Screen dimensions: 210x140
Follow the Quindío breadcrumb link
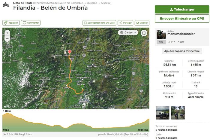89,3
